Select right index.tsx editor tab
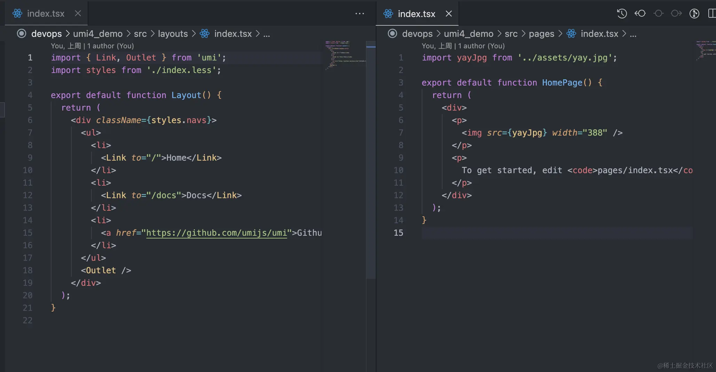The image size is (716, 372). coord(417,14)
